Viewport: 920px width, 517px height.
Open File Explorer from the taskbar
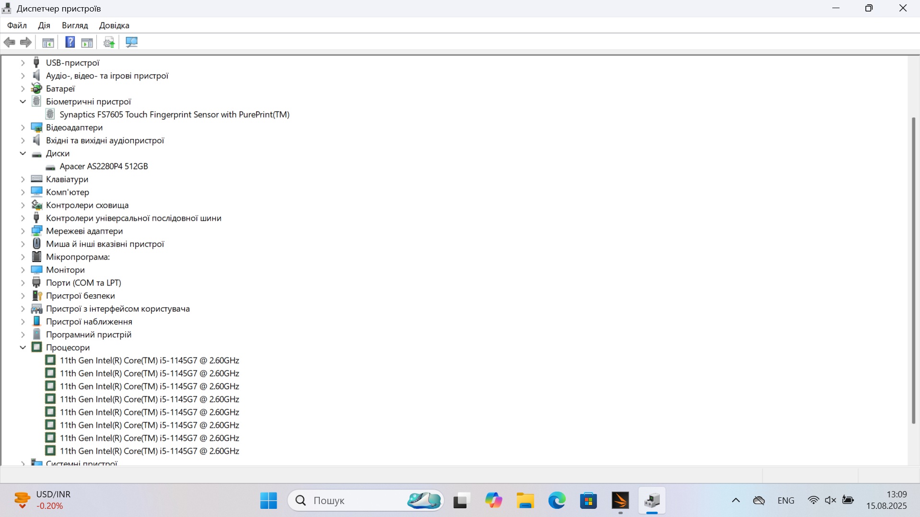525,501
